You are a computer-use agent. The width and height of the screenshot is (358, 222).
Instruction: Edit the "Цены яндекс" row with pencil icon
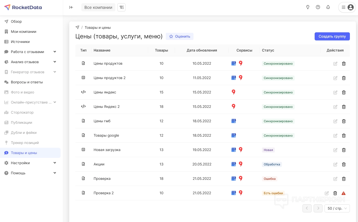point(335,92)
